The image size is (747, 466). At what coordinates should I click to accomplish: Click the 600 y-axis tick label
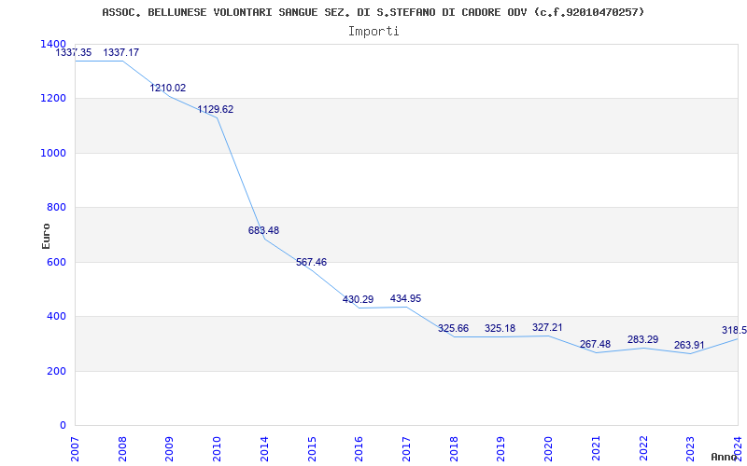pos(56,262)
